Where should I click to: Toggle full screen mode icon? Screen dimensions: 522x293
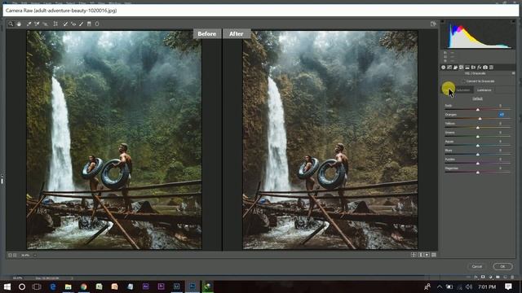[433, 24]
